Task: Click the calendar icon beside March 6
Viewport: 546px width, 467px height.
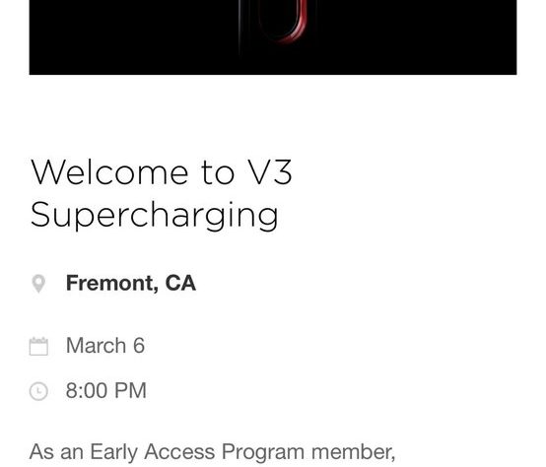Action: point(38,346)
